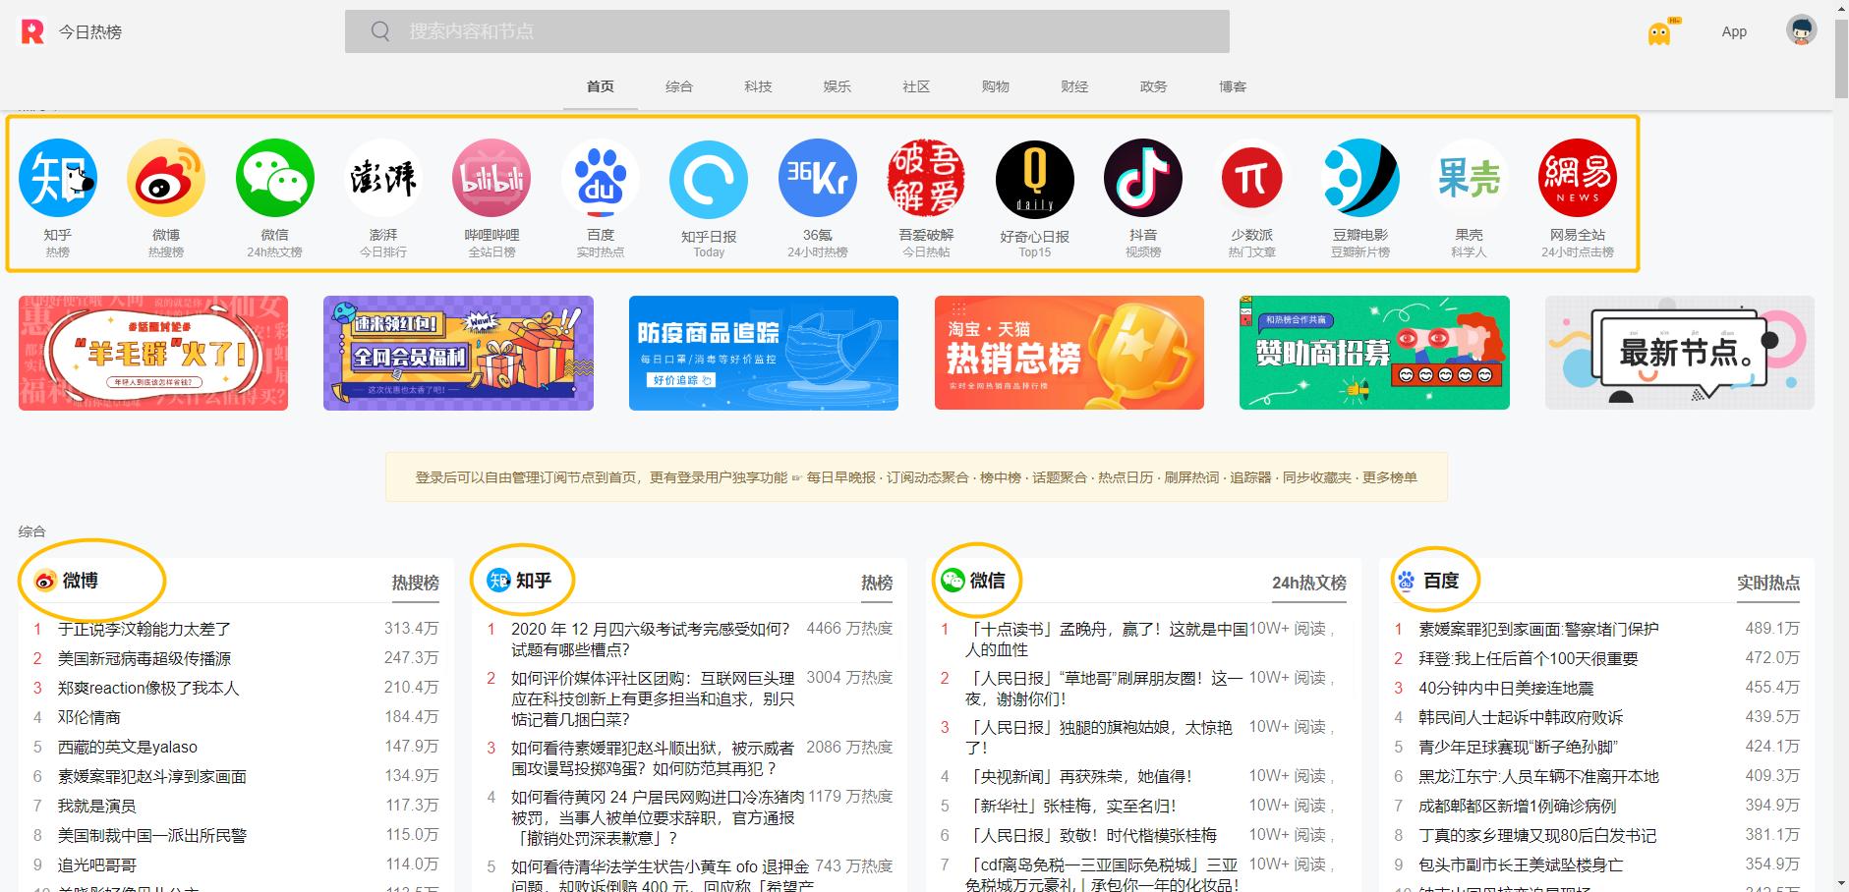Open the 娱乐 category tab

[836, 86]
